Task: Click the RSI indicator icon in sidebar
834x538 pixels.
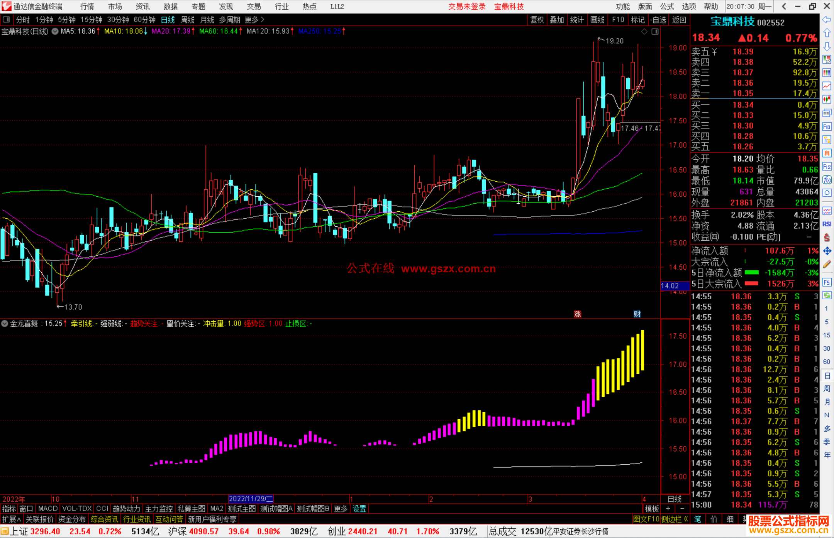Action: (x=827, y=224)
